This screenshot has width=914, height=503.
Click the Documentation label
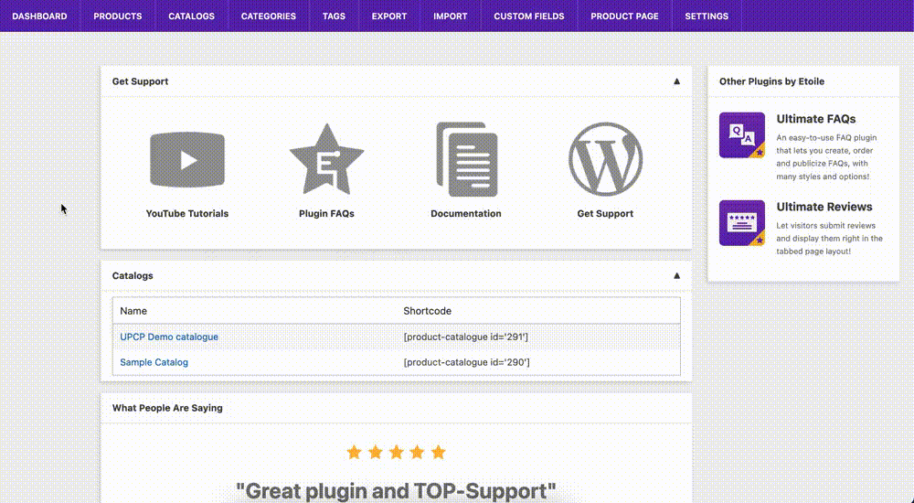coord(466,214)
